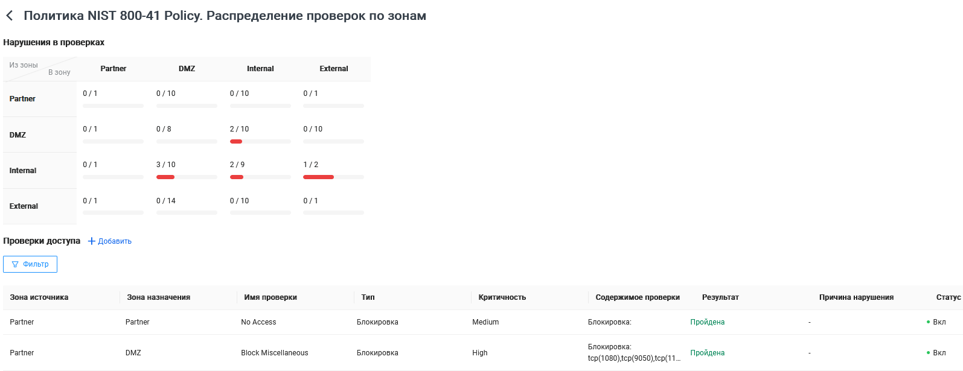This screenshot has height=371, width=963.
Task: Click the Причина нарушения column header
Action: [856, 297]
